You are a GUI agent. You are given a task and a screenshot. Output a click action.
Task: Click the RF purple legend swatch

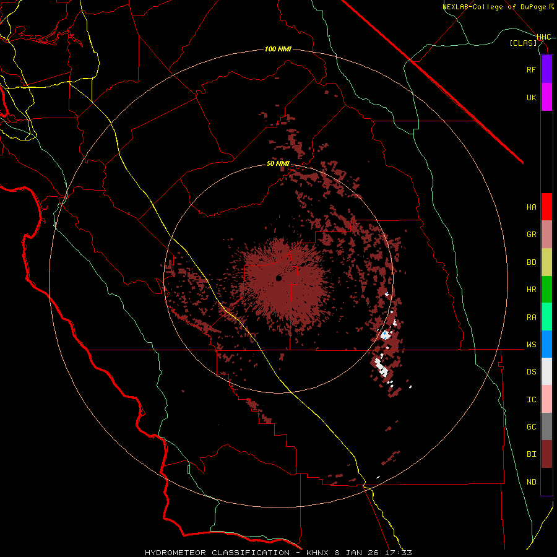(546, 69)
